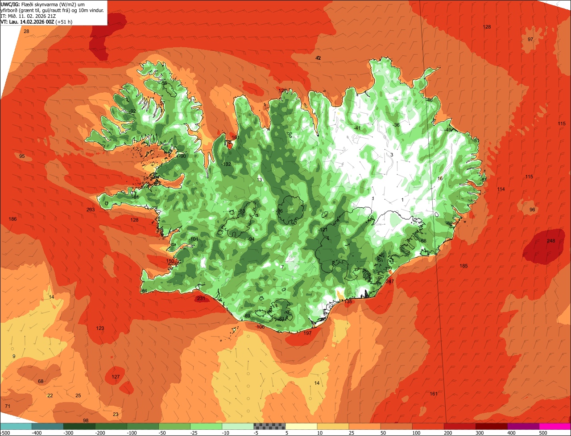Viewport: 571px width, 436px height.
Task: Click the -121 value in the central highlands
Action: [323, 230]
